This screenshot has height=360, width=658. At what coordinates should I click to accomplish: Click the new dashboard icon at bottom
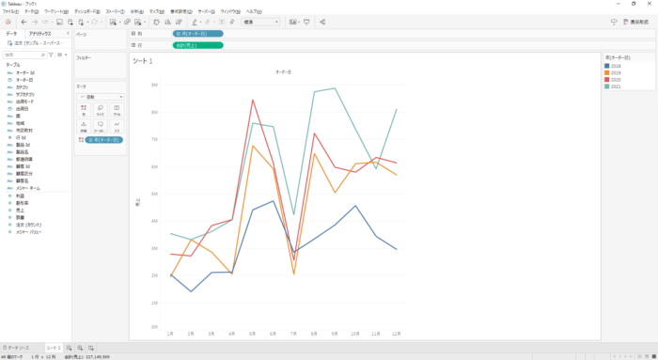pyautogui.click(x=80, y=348)
